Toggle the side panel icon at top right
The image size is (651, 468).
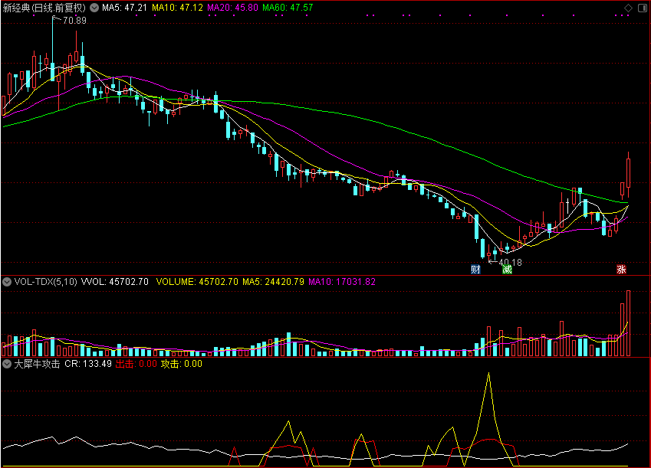click(x=643, y=8)
